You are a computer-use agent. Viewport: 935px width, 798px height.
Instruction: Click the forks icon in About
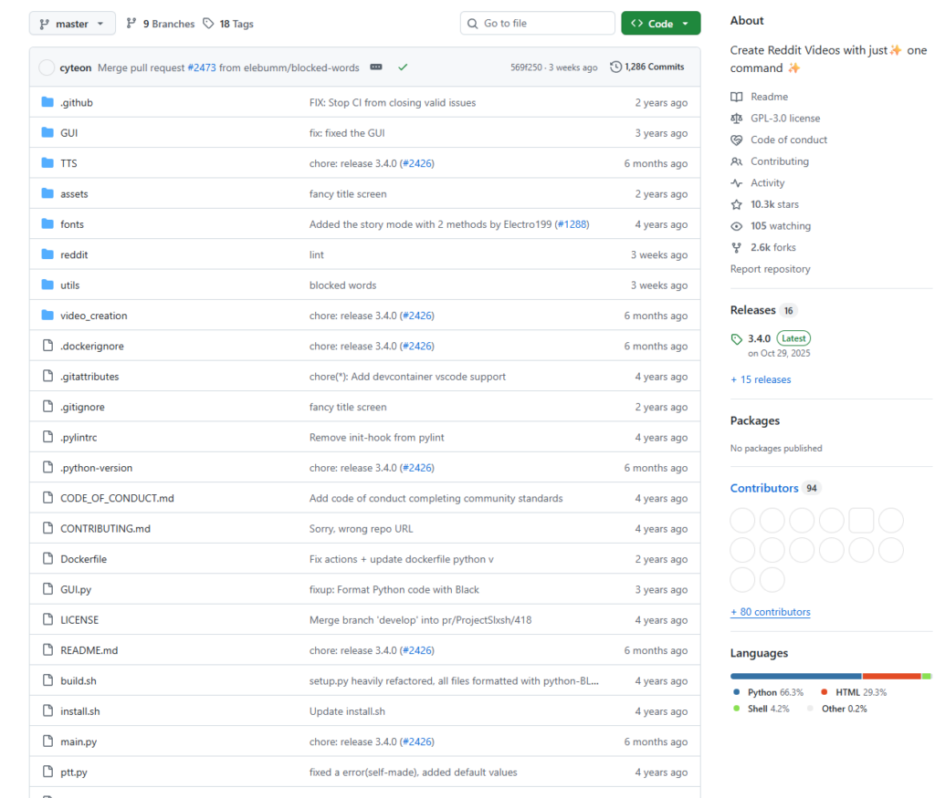(x=737, y=248)
